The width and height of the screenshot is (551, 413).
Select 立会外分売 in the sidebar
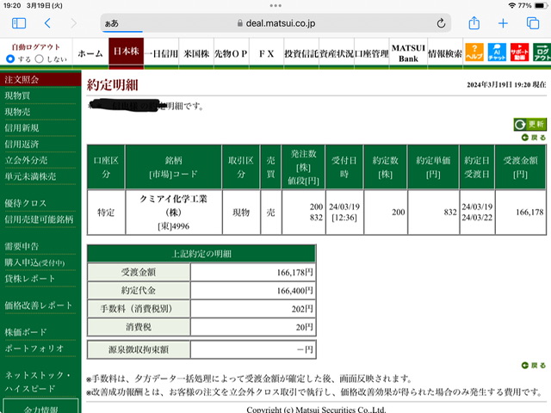point(26,160)
